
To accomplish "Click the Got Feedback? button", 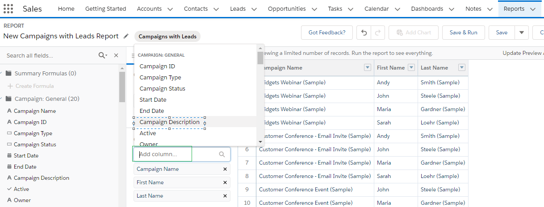I will click(x=327, y=33).
